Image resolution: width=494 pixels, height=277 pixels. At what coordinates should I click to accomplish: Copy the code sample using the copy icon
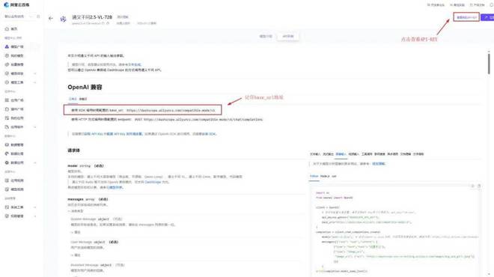(479, 186)
